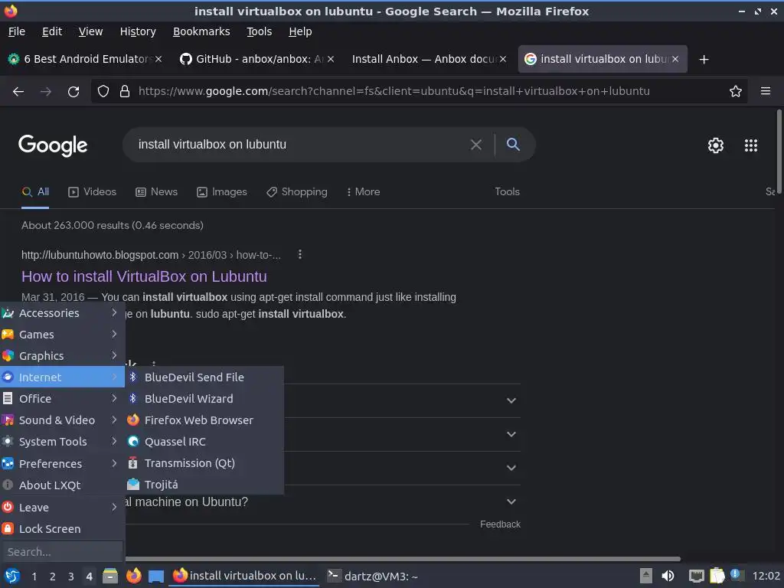Viewport: 784px width, 588px height.
Task: Expand the Leave submenu
Action: click(x=62, y=507)
